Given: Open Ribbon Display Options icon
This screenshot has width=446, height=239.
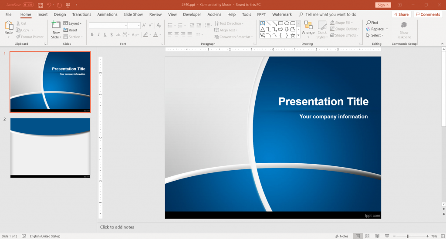Looking at the screenshot, I should [x=399, y=5].
